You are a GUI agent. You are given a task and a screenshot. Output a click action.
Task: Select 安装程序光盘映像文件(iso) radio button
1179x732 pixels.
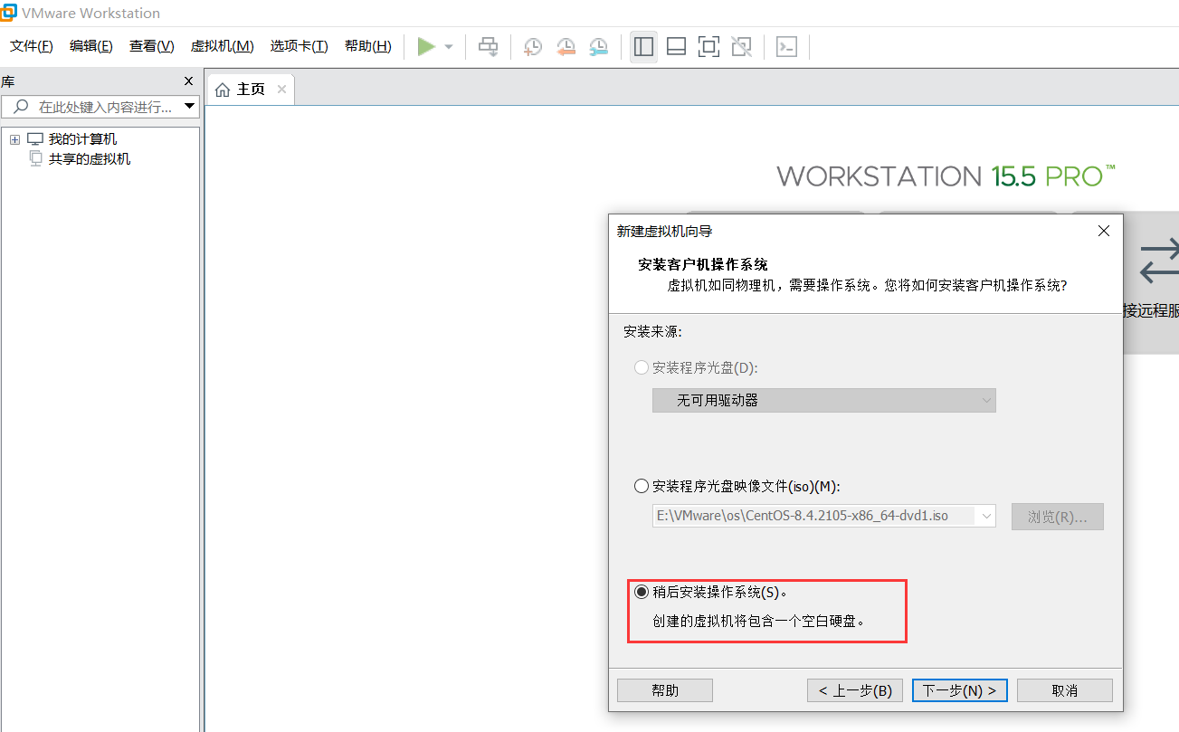coord(642,486)
